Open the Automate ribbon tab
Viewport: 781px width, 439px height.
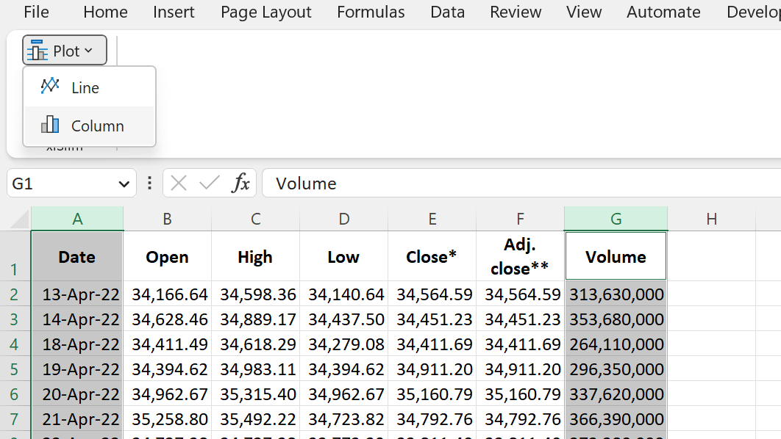(x=663, y=12)
